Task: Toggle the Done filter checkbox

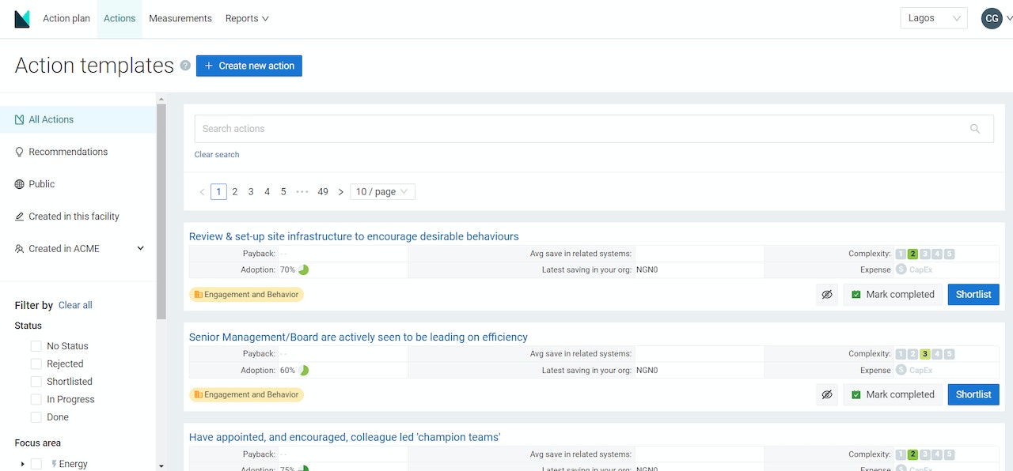Action: coord(36,417)
